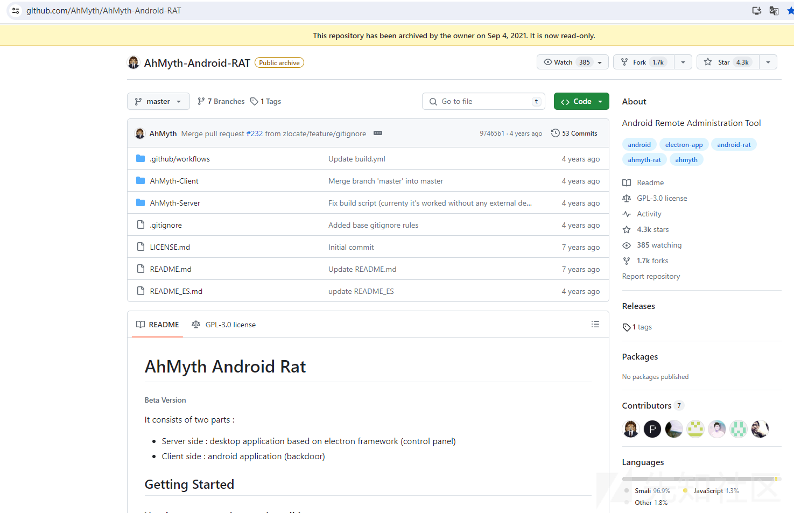
Task: Click the install app icon in address bar
Action: [x=756, y=11]
